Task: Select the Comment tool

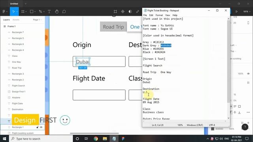Action: 64,11
